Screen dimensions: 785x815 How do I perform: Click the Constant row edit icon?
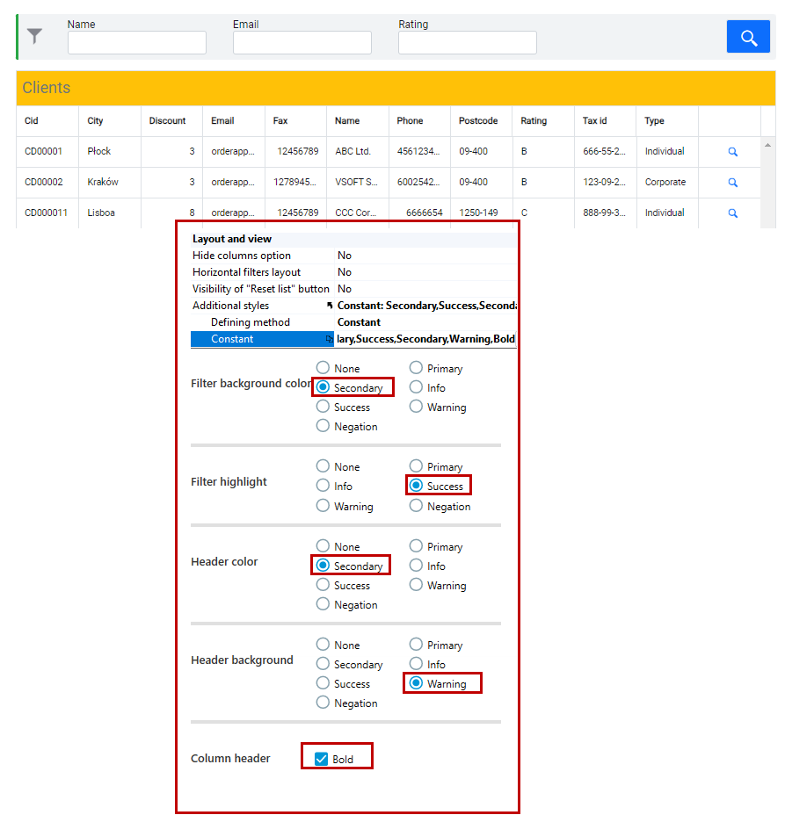point(330,339)
